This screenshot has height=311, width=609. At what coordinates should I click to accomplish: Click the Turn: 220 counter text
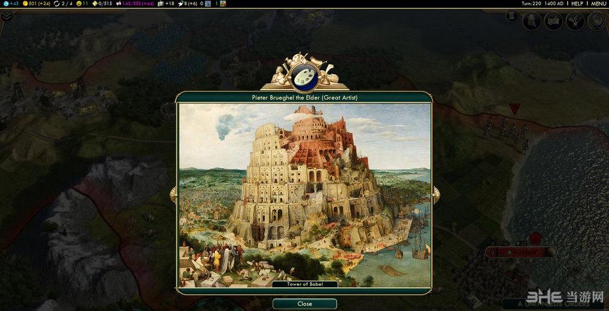[532, 3]
